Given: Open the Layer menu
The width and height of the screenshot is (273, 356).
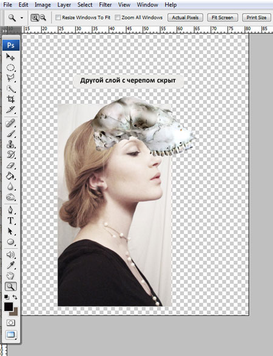Looking at the screenshot, I should tap(64, 4).
